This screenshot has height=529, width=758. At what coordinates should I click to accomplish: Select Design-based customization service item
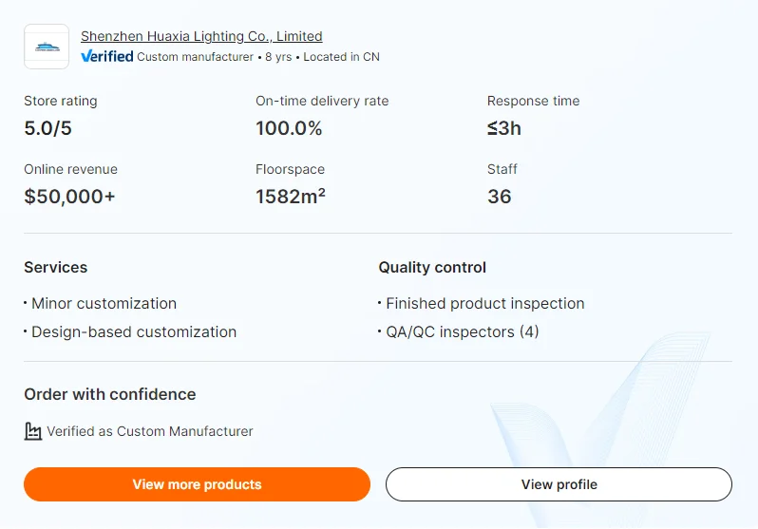coord(134,332)
